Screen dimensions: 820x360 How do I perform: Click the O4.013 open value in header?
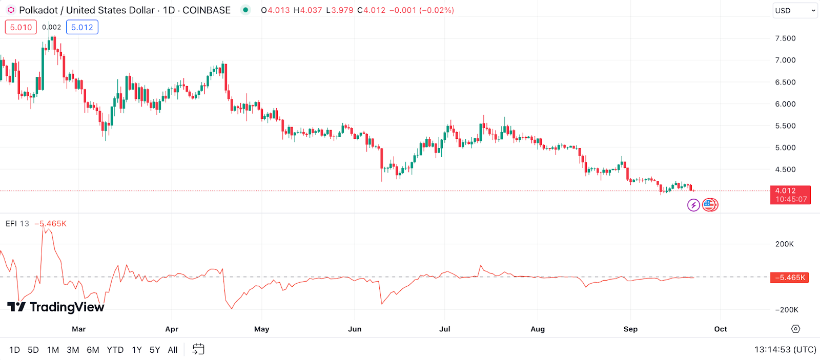276,10
